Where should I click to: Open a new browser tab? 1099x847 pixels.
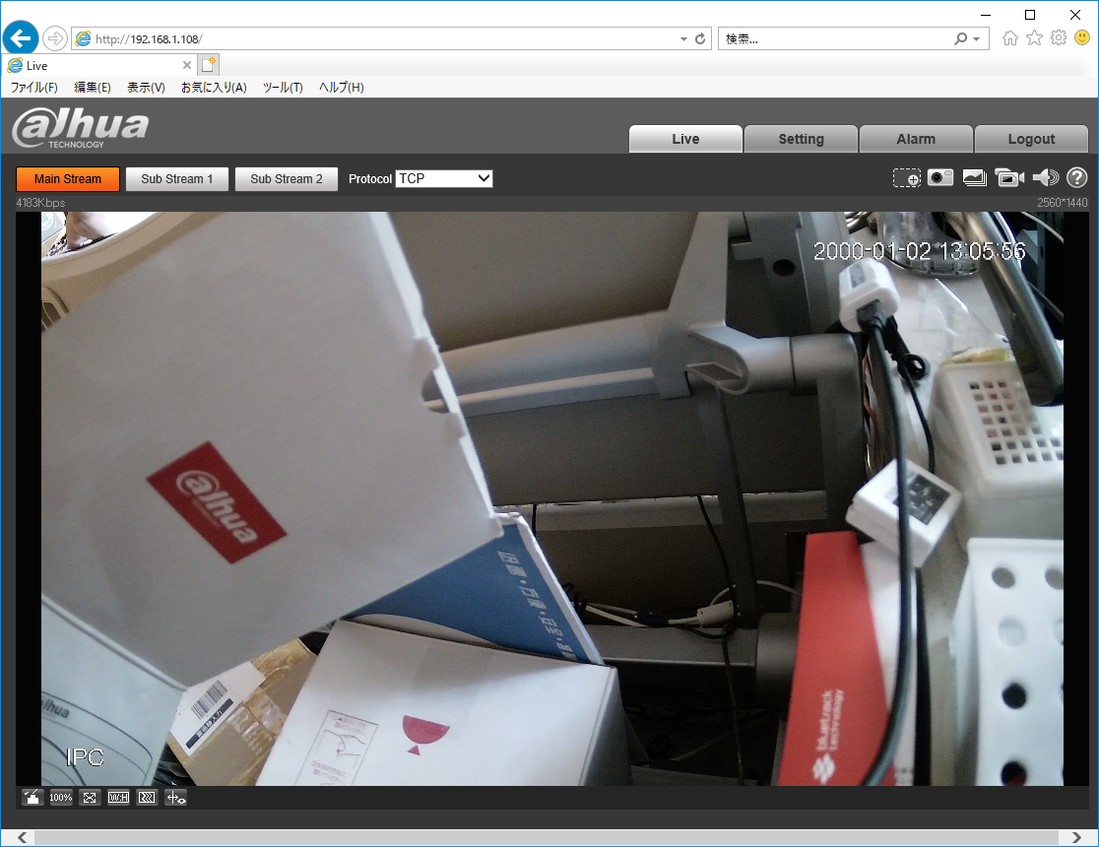(x=208, y=65)
